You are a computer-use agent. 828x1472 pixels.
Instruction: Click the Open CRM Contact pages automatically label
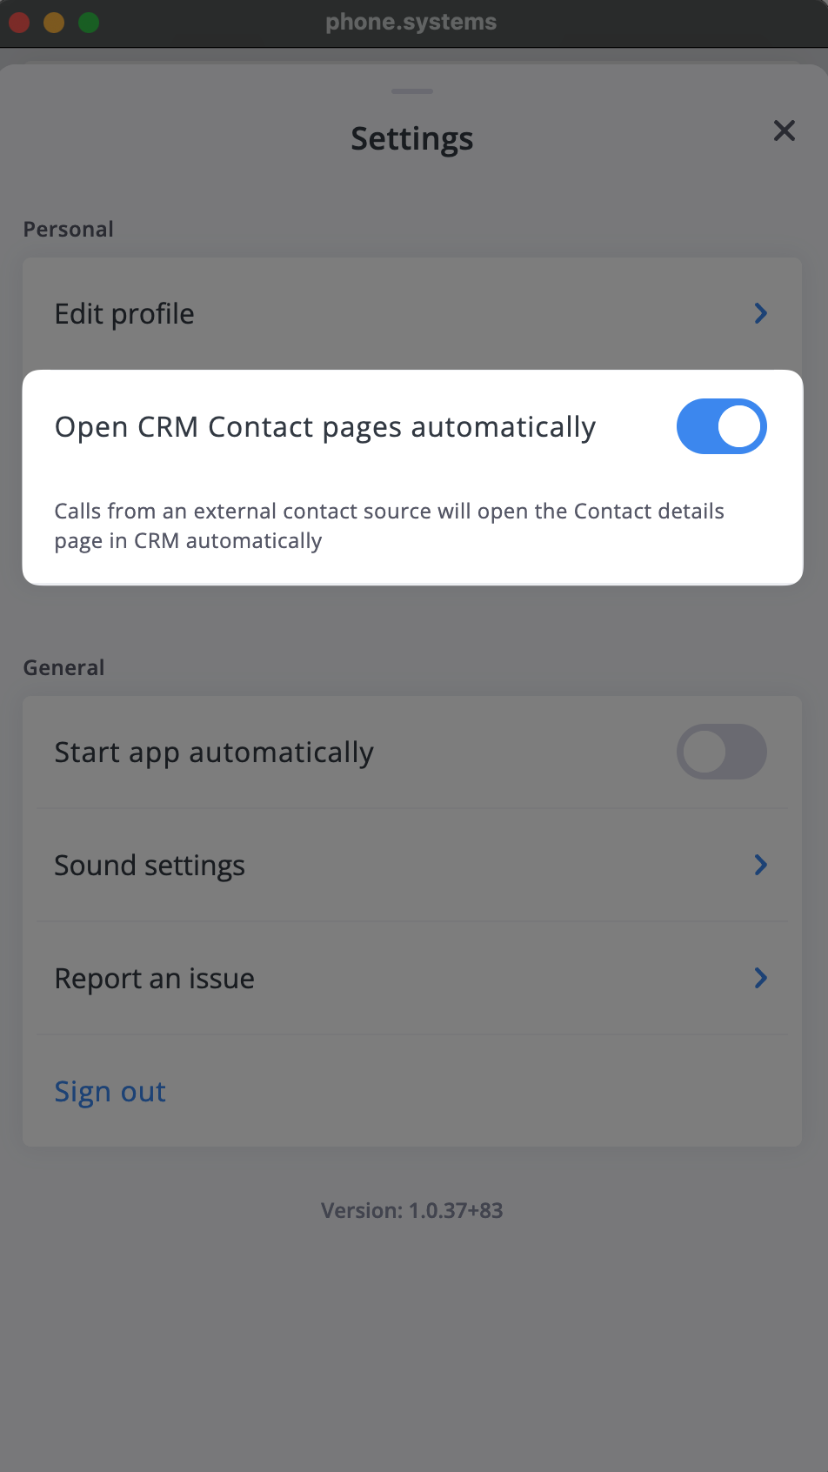(x=325, y=427)
